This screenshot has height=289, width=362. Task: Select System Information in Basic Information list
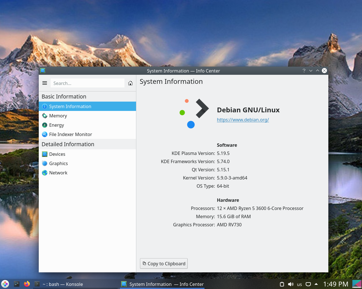[70, 106]
